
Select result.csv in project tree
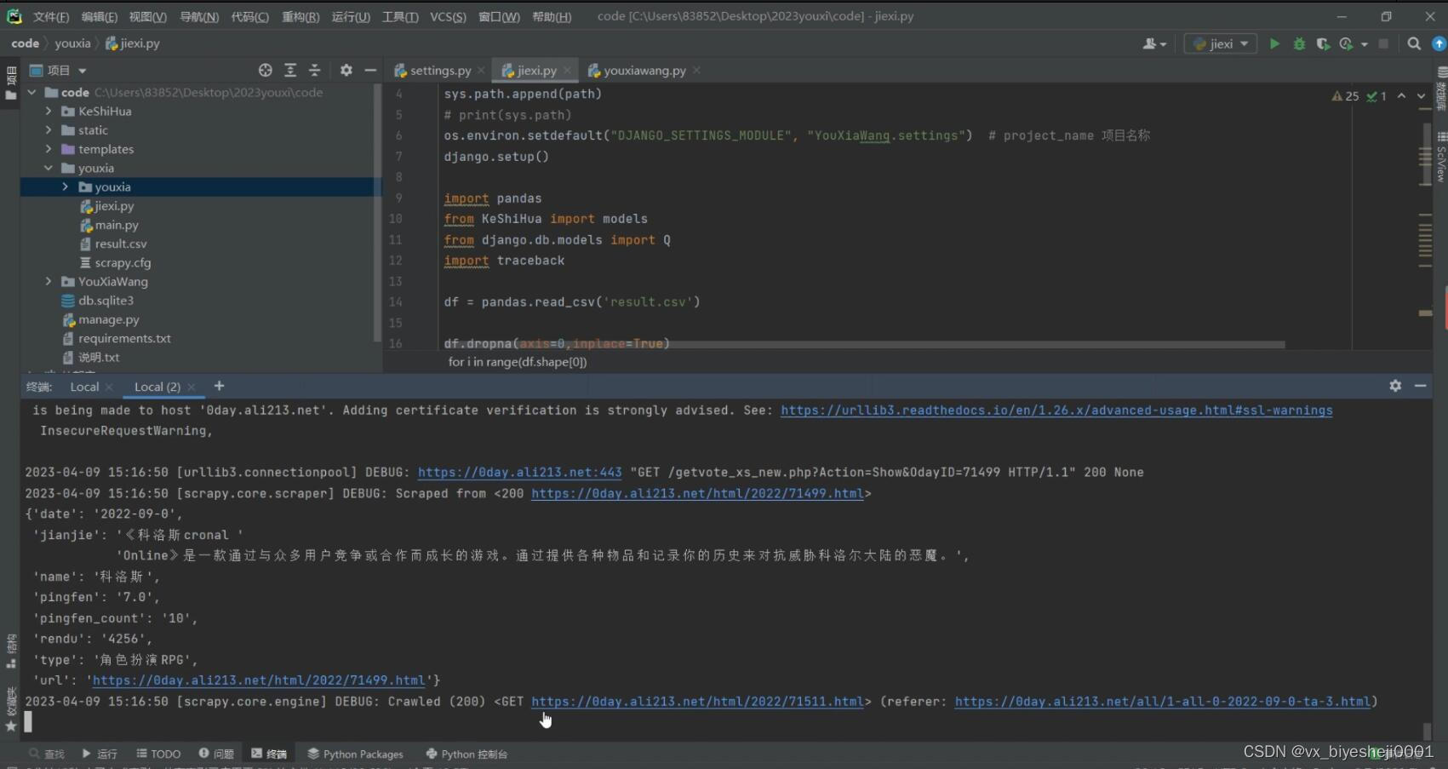[121, 244]
